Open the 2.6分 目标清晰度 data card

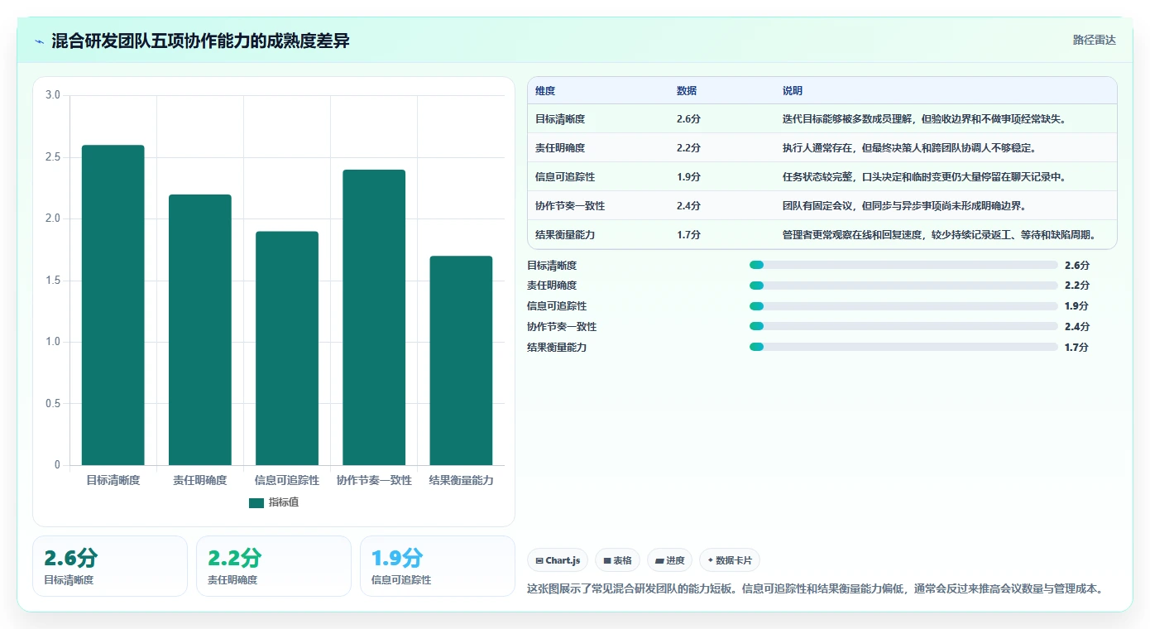[x=110, y=566]
